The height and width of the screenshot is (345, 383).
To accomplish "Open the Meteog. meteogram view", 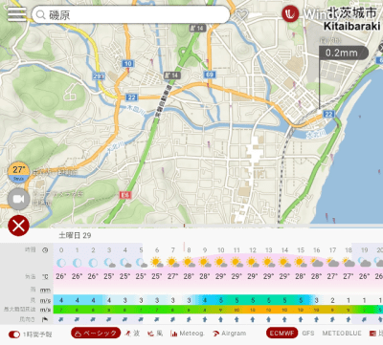I will [x=188, y=334].
